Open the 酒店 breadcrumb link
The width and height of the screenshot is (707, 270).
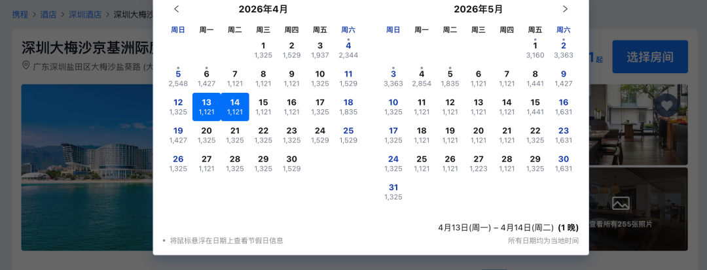coord(48,14)
